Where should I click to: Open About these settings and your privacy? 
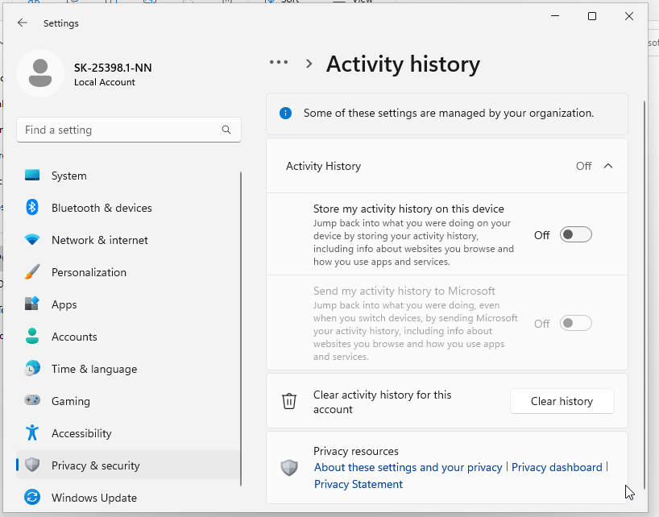[x=408, y=467]
